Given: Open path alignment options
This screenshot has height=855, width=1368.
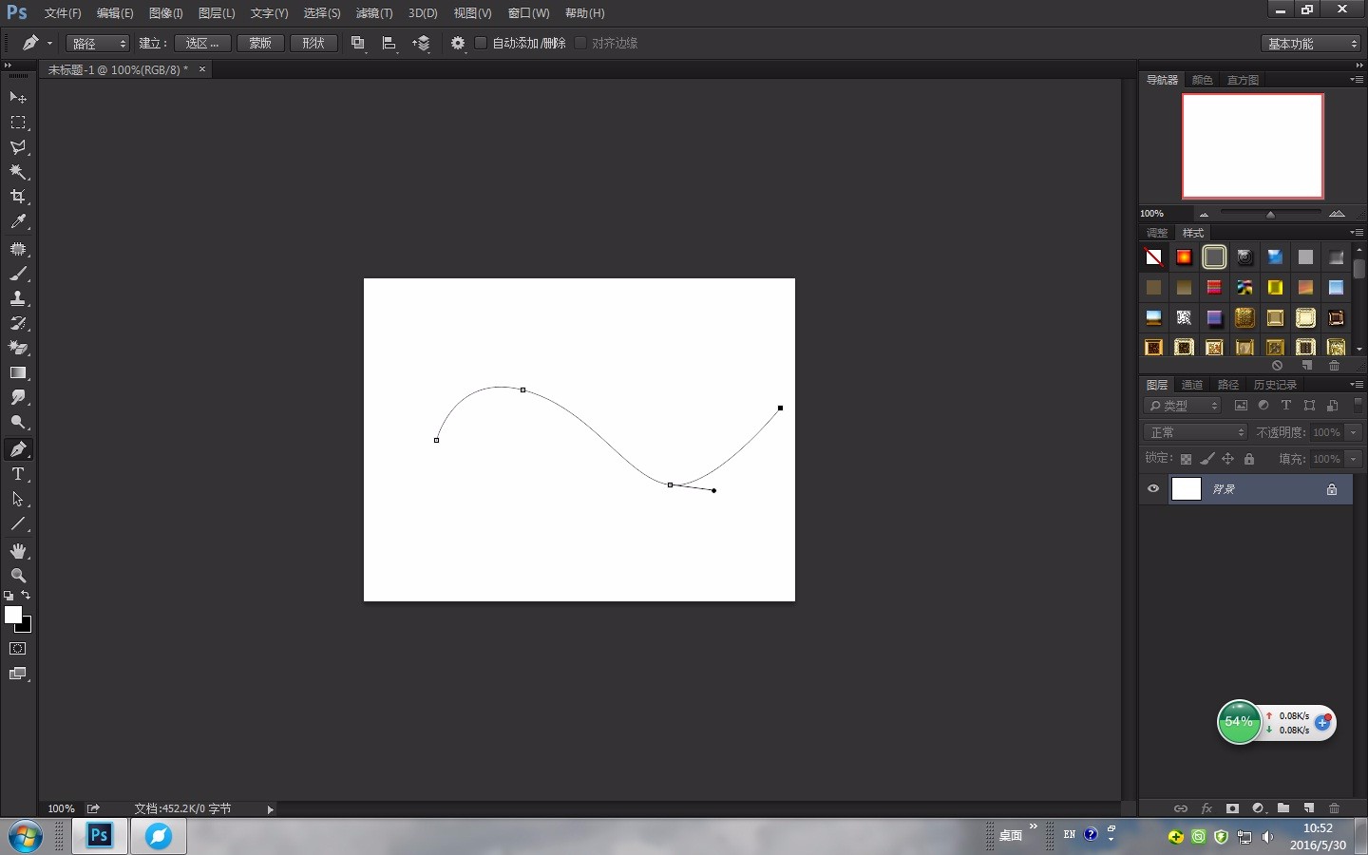Looking at the screenshot, I should [389, 44].
